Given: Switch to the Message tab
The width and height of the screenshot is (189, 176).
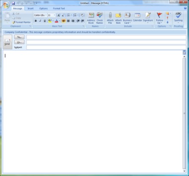Looking at the screenshot, I should (18, 9).
